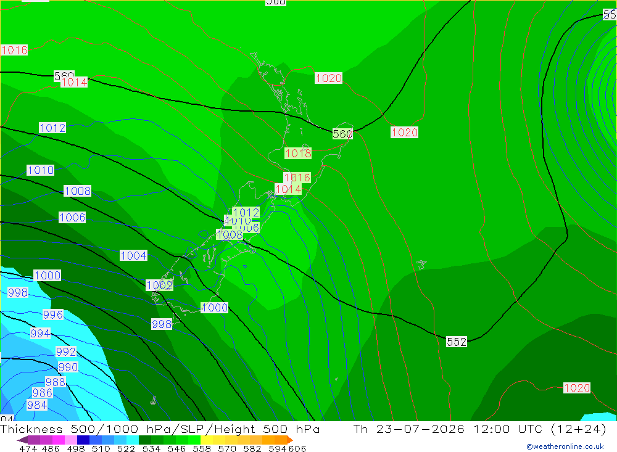Click the legend value 582
This screenshot has height=452, width=617.
coord(252,448)
